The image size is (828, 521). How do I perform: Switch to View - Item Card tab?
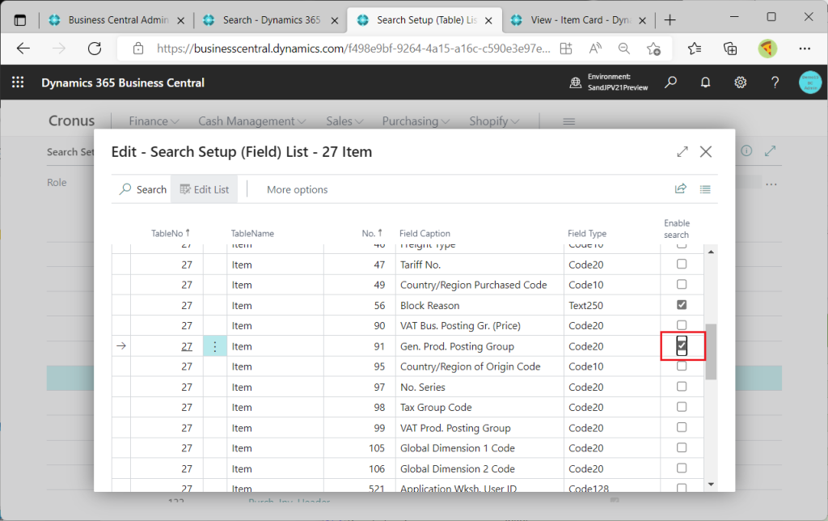(x=579, y=20)
